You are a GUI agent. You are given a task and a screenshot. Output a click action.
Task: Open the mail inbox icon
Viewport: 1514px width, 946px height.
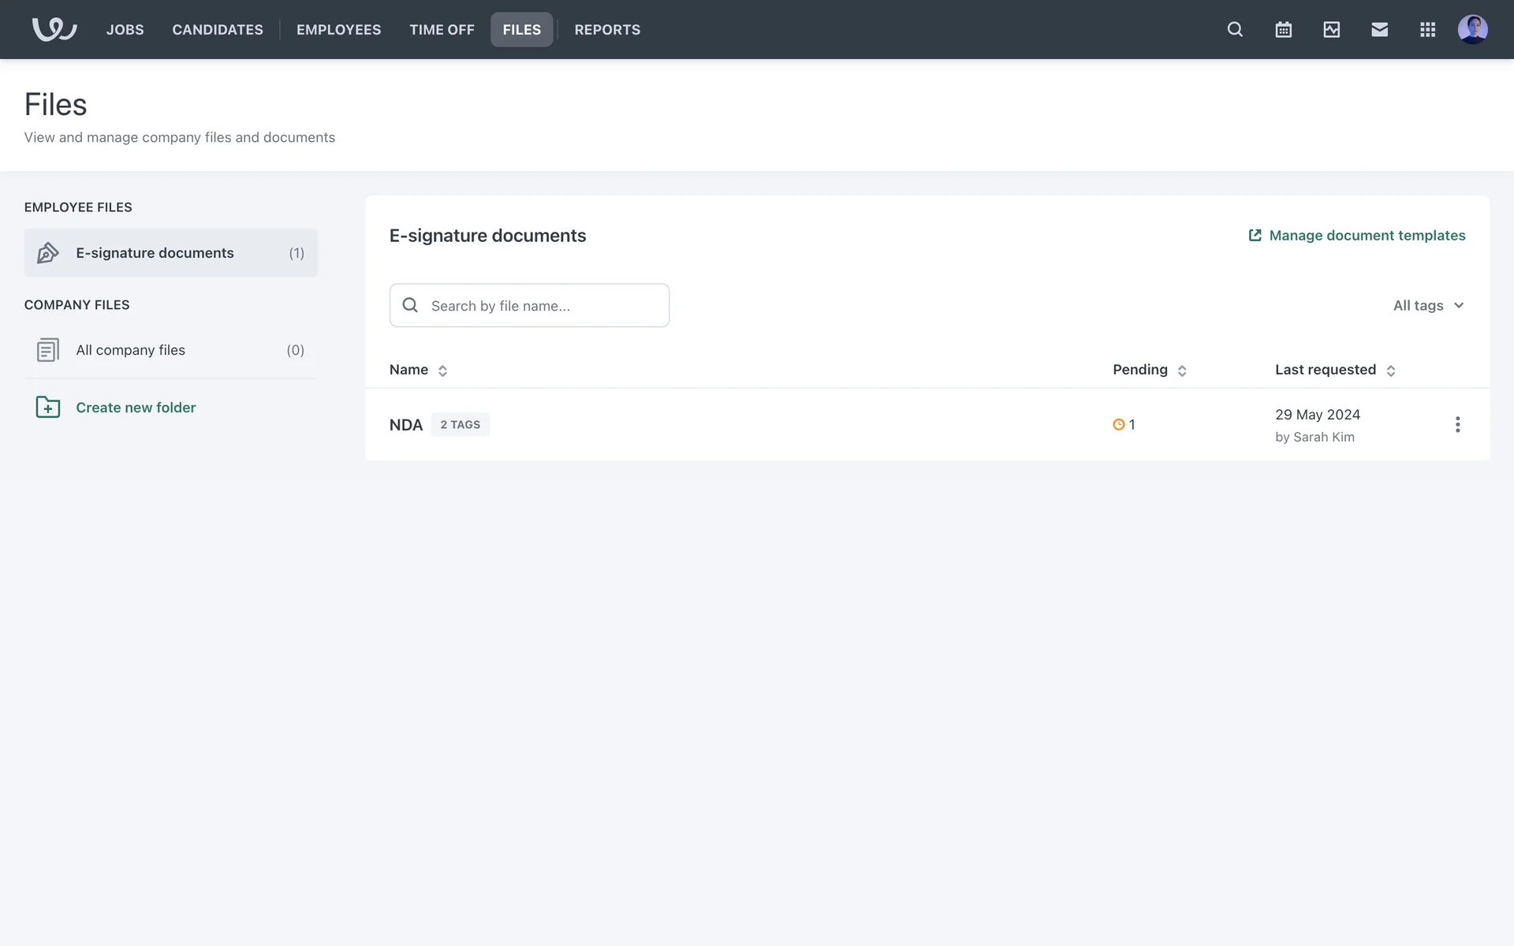1379,29
